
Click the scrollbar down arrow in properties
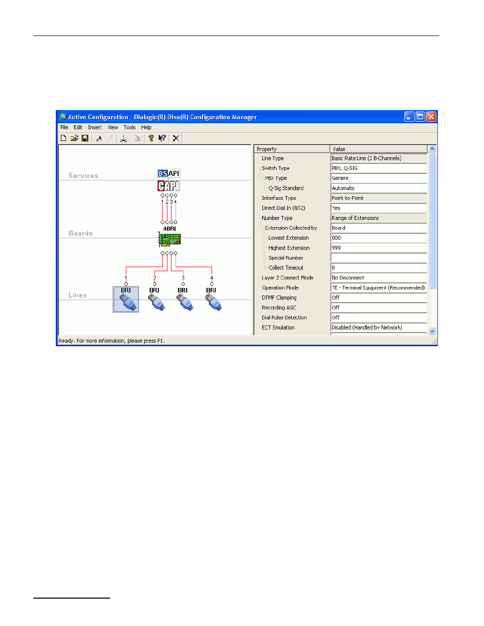point(432,331)
